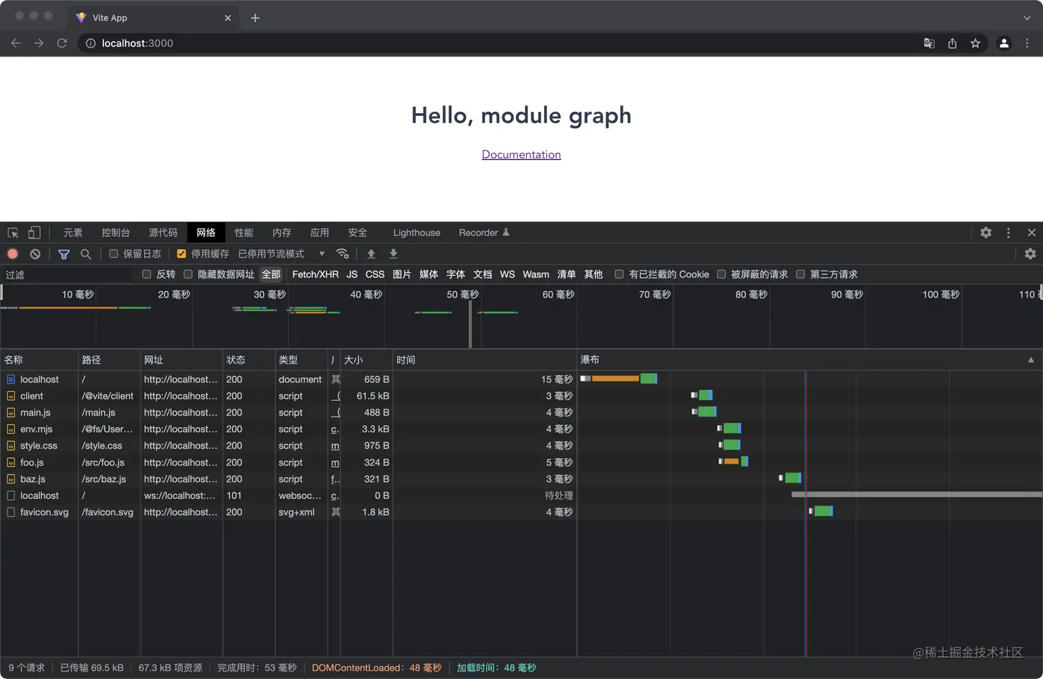This screenshot has width=1043, height=679.
Task: Check 被屏蔽的请求 checkbox
Action: point(721,274)
